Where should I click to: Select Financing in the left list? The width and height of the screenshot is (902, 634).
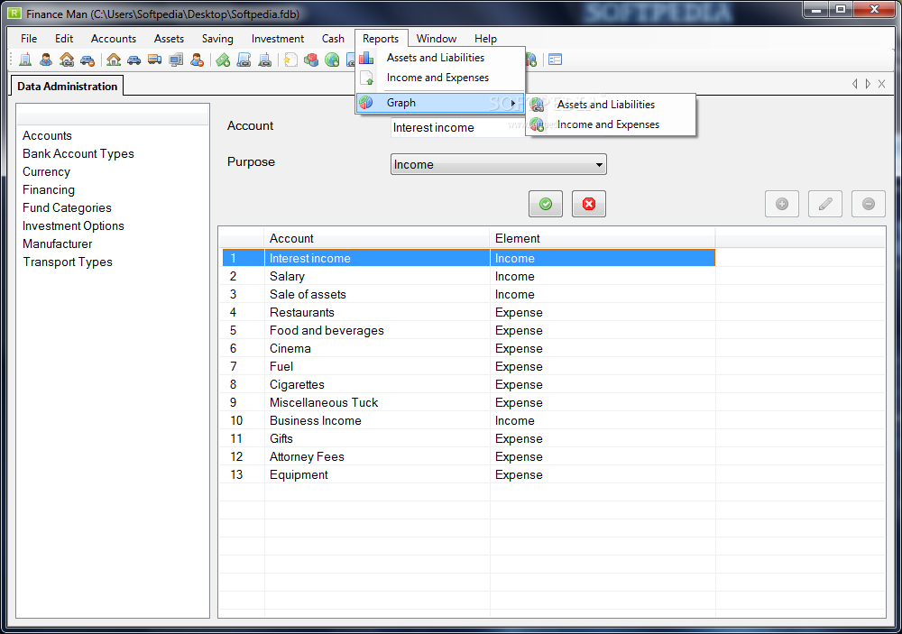click(49, 190)
